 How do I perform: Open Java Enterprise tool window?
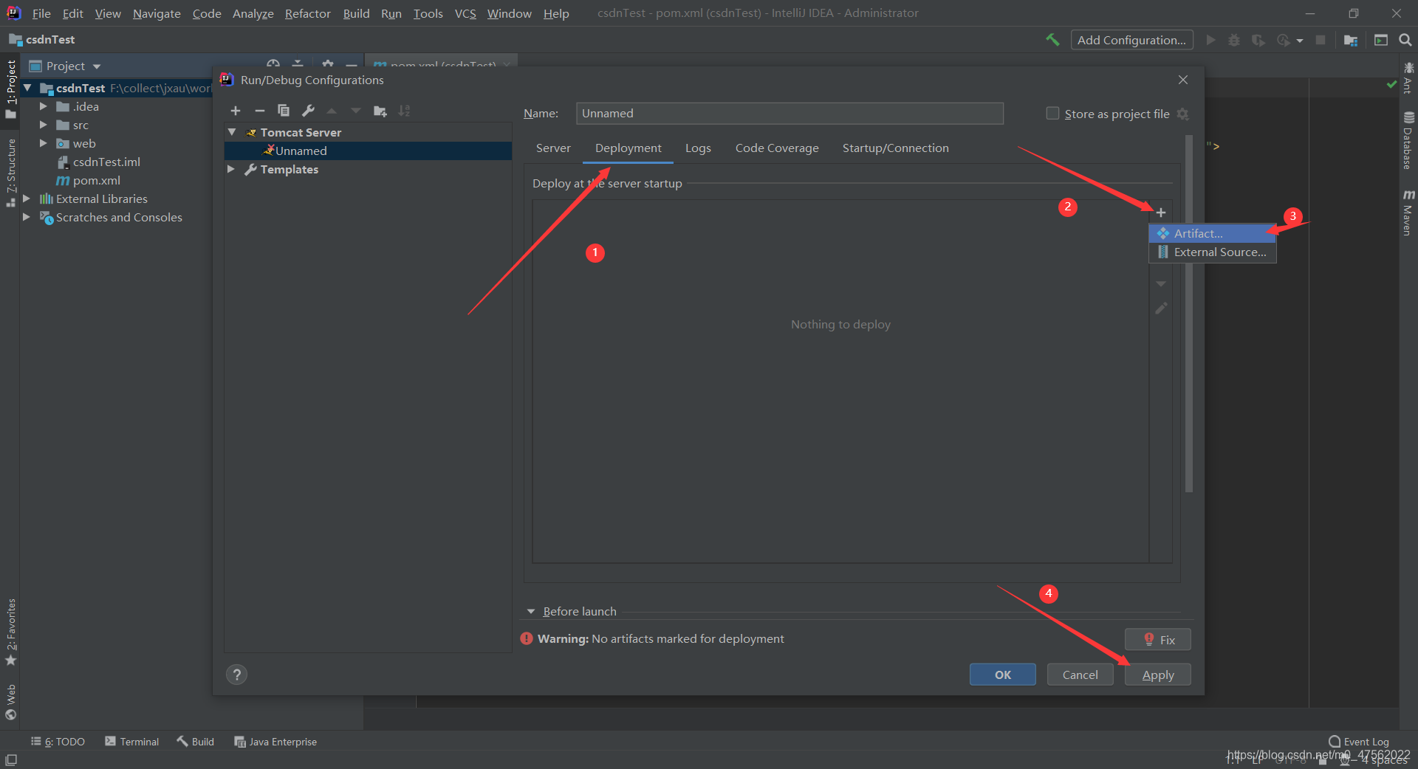tap(275, 742)
